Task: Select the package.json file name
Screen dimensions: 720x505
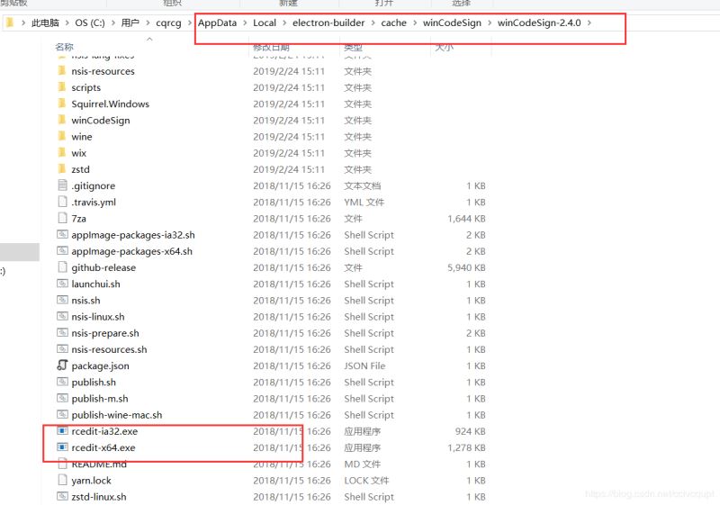Action: pos(100,365)
